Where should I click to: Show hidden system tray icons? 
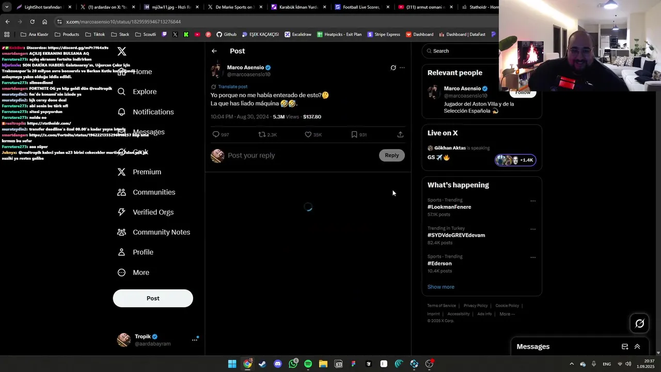(x=572, y=364)
